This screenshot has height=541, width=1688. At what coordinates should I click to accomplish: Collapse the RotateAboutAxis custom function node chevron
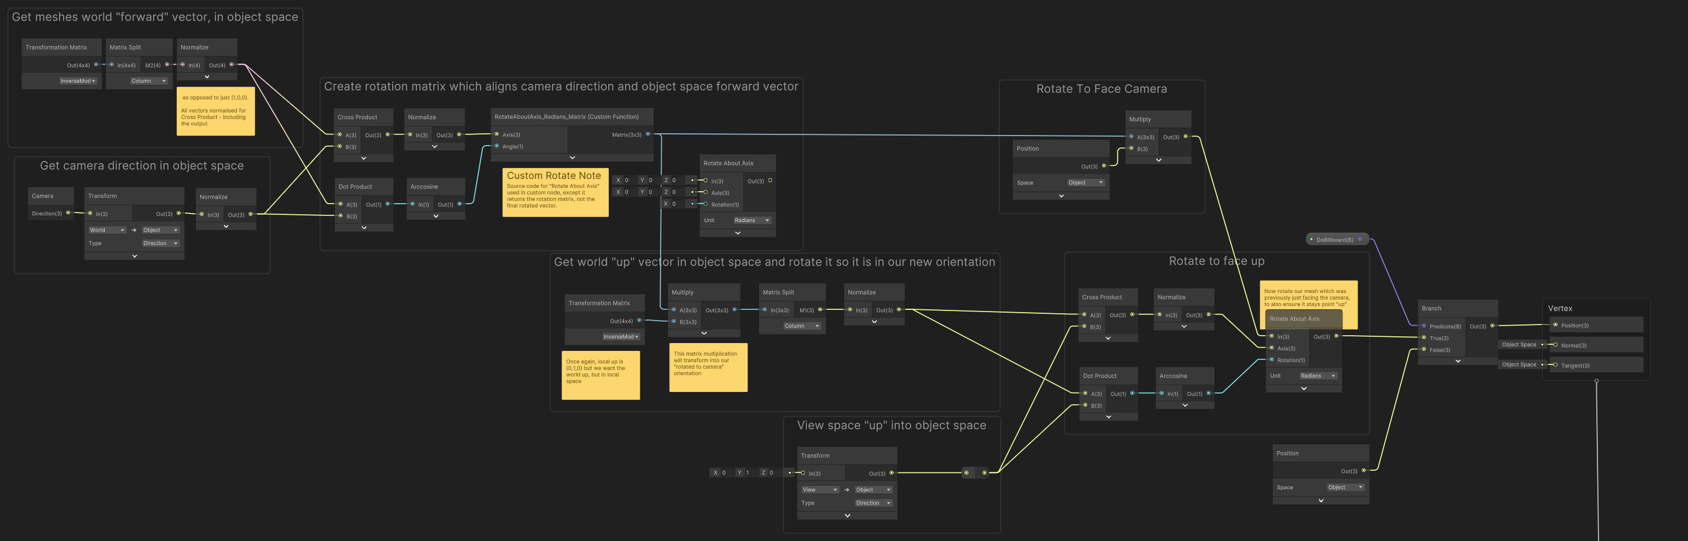point(572,158)
